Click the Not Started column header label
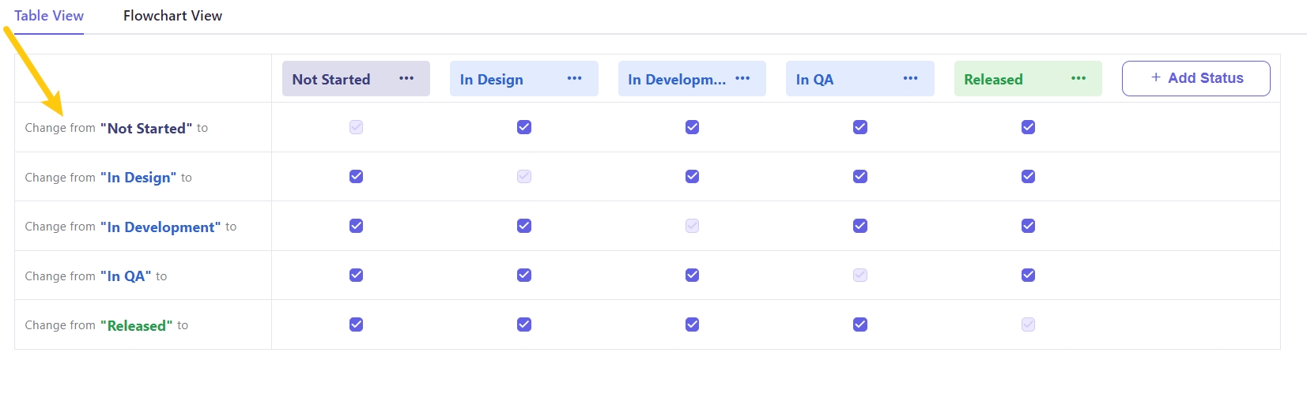 331,80
